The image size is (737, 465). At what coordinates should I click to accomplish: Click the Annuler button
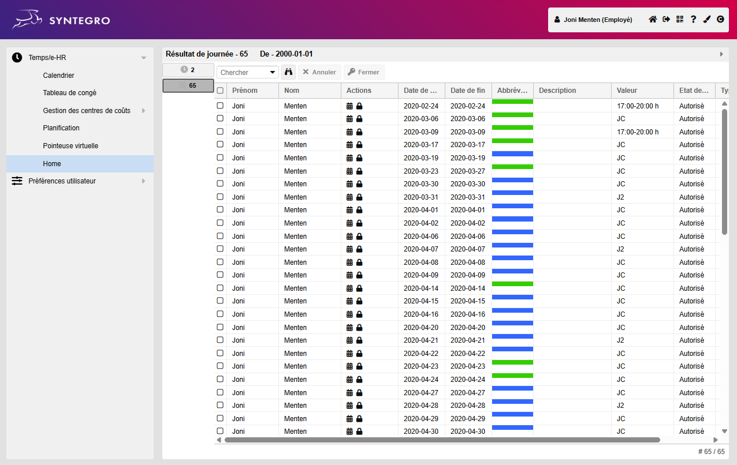[319, 72]
